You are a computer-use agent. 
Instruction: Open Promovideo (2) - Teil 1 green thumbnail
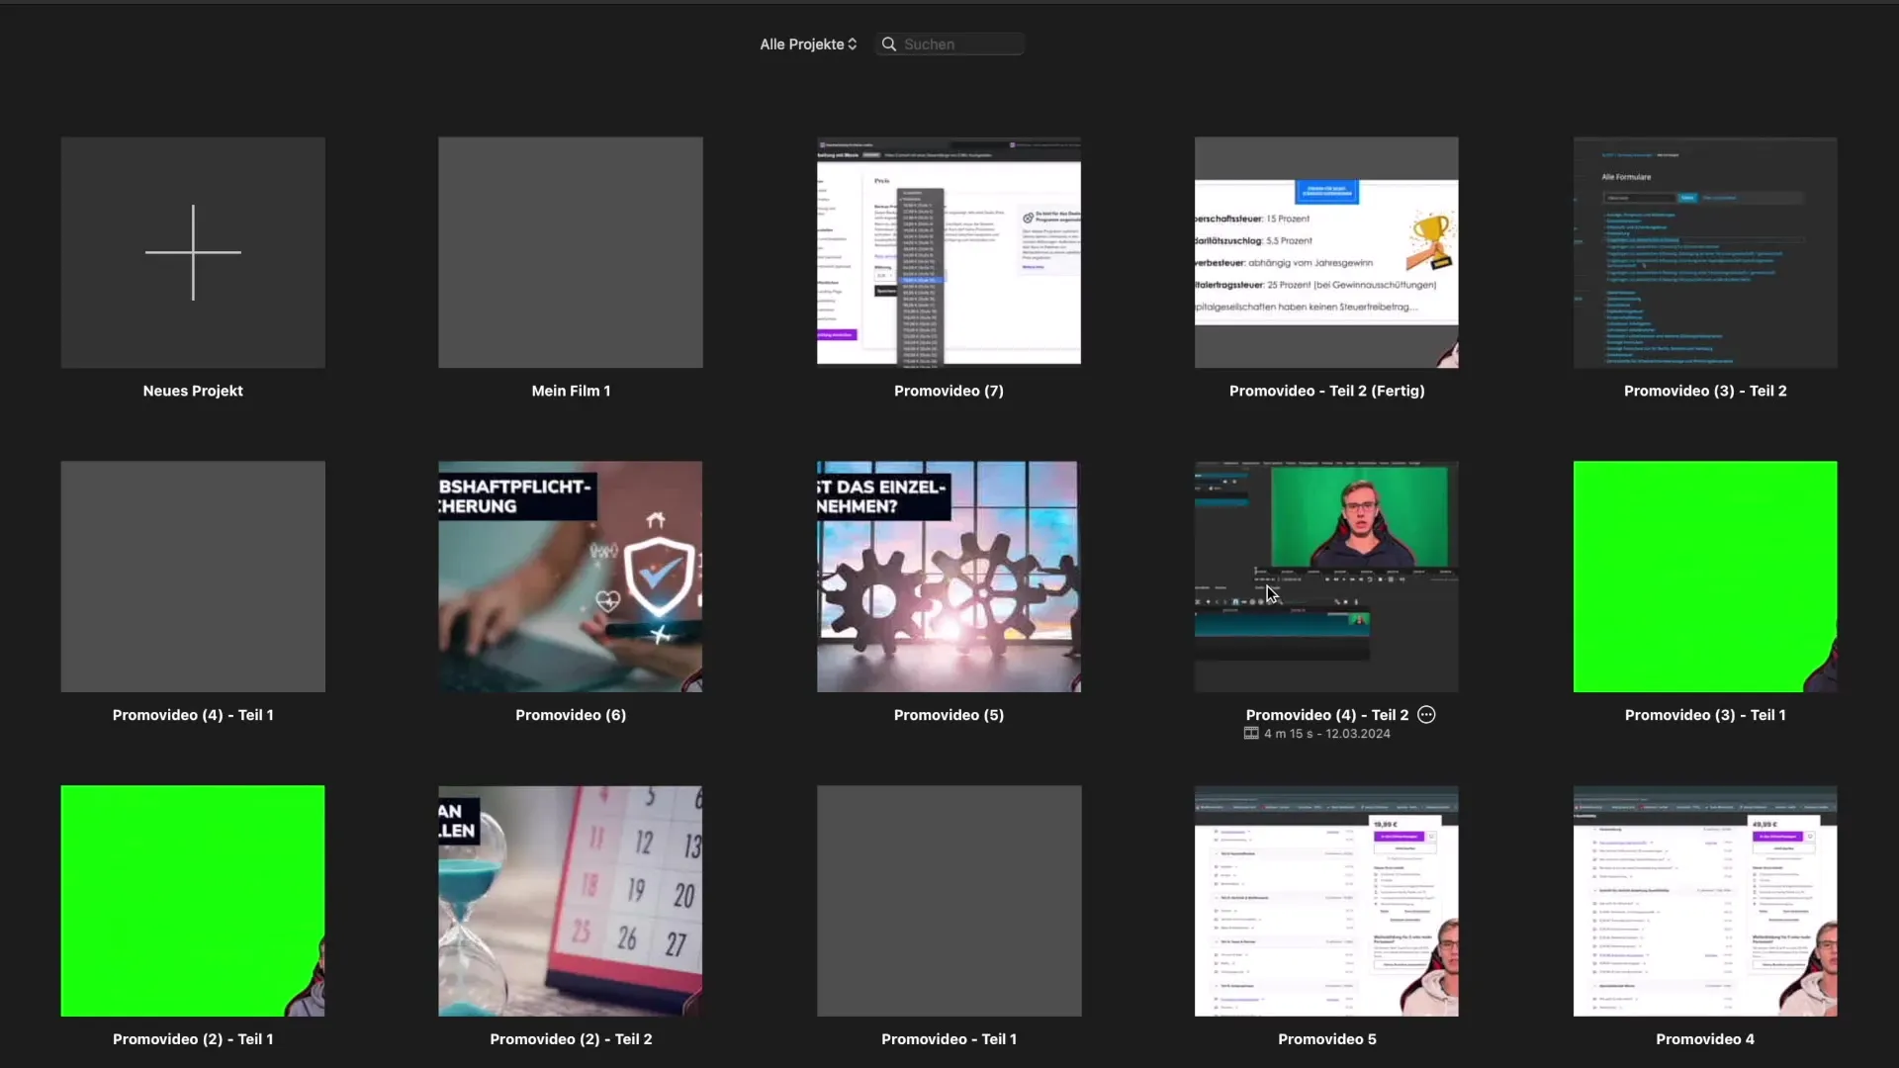193,901
